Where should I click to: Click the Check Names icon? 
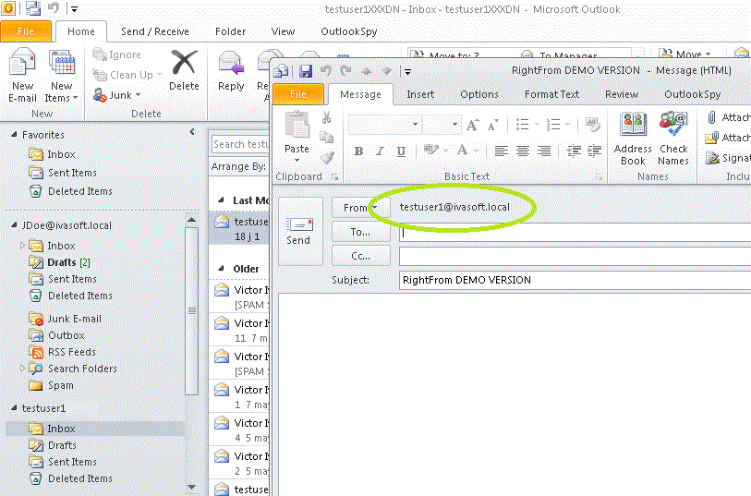tap(672, 125)
